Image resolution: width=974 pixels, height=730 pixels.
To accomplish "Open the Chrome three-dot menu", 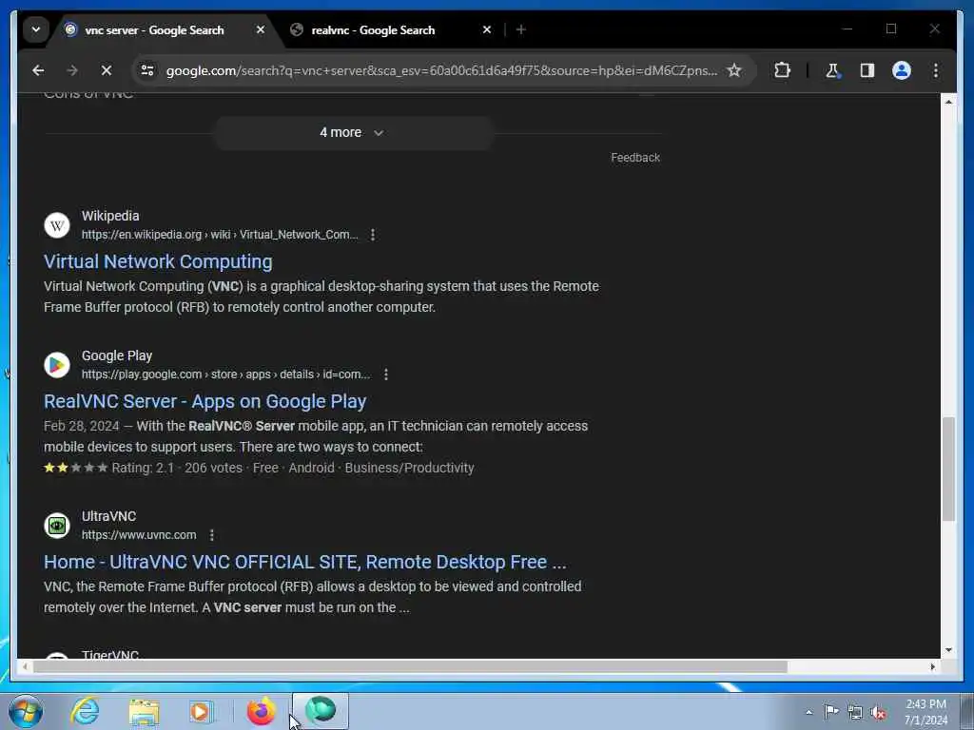I will click(936, 70).
